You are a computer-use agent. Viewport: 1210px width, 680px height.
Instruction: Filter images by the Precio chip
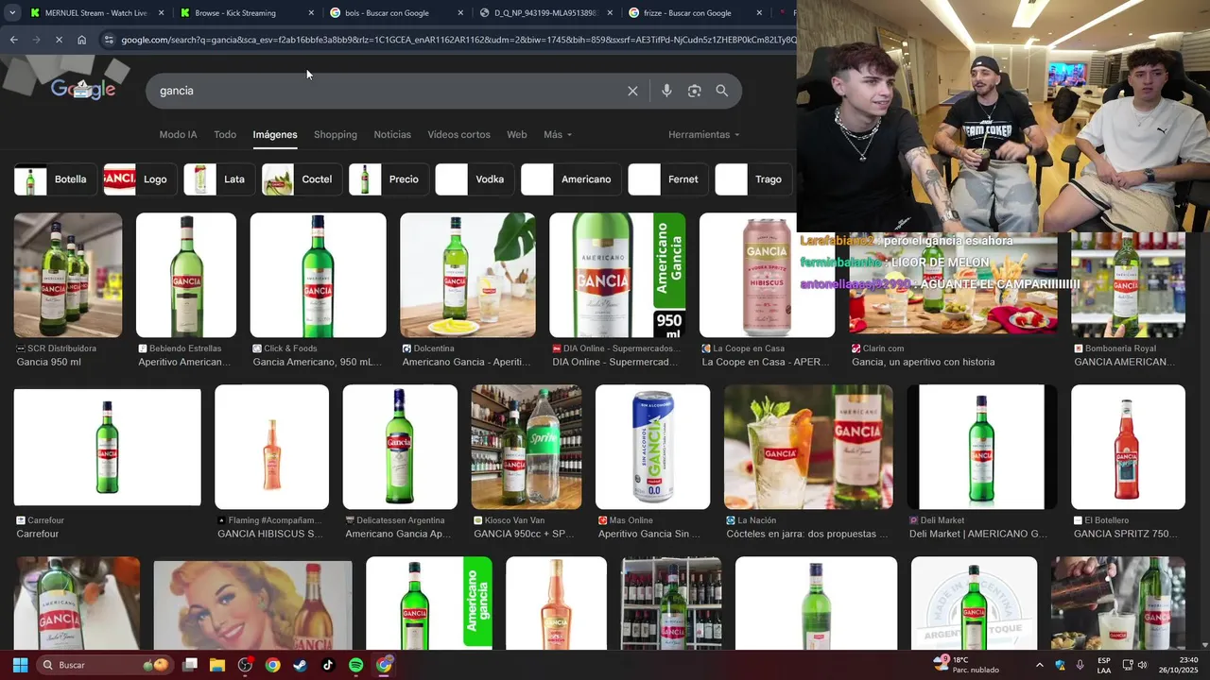tap(388, 179)
